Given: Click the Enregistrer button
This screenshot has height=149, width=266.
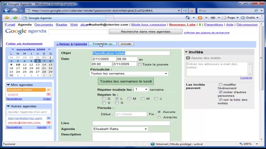Looking at the screenshot, I should point(103,44).
